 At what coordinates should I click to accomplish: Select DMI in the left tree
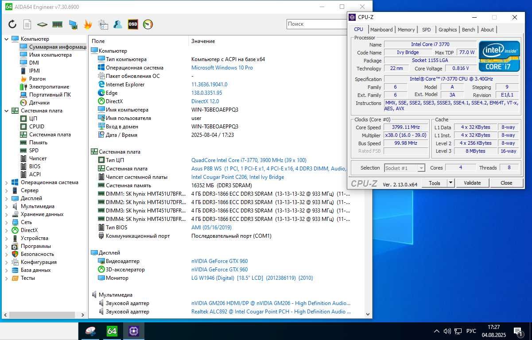coord(34,63)
